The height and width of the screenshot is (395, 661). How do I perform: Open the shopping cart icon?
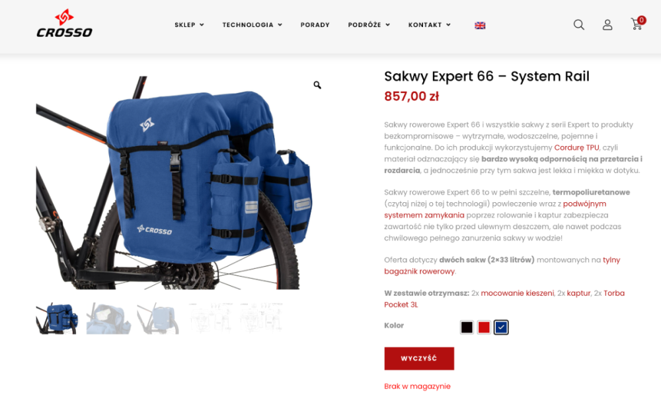pyautogui.click(x=637, y=24)
